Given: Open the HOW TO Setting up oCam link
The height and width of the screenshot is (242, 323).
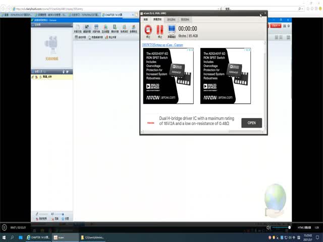Looking at the screenshot, I should click(163, 45).
